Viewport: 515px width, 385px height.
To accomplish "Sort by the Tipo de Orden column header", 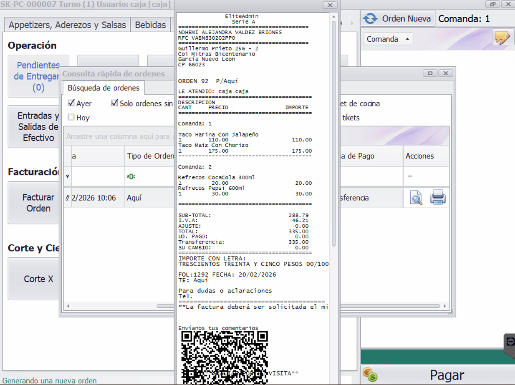I will tap(149, 156).
